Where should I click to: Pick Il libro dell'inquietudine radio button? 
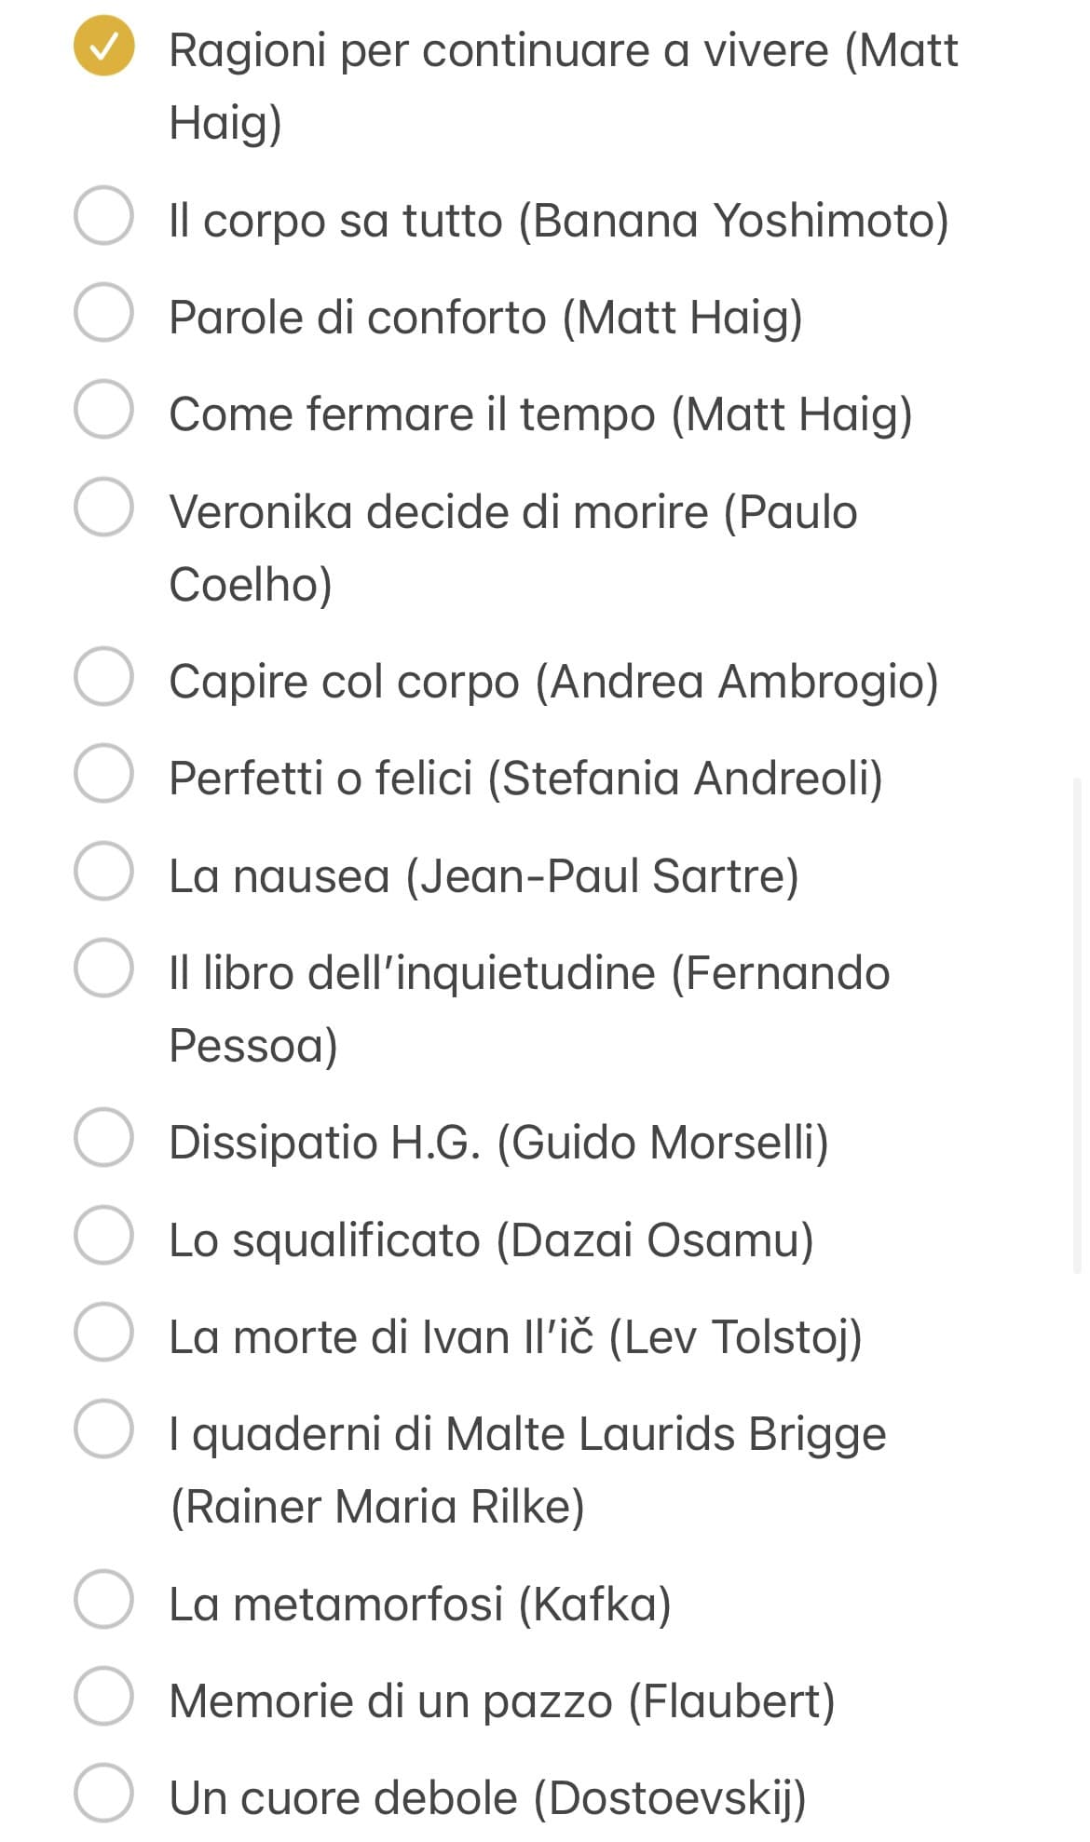click(103, 968)
